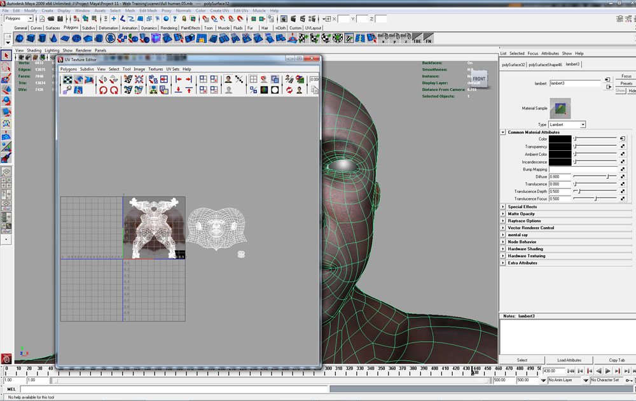Click the Lasso select tool
This screenshot has width=636, height=401.
pyautogui.click(x=6, y=67)
